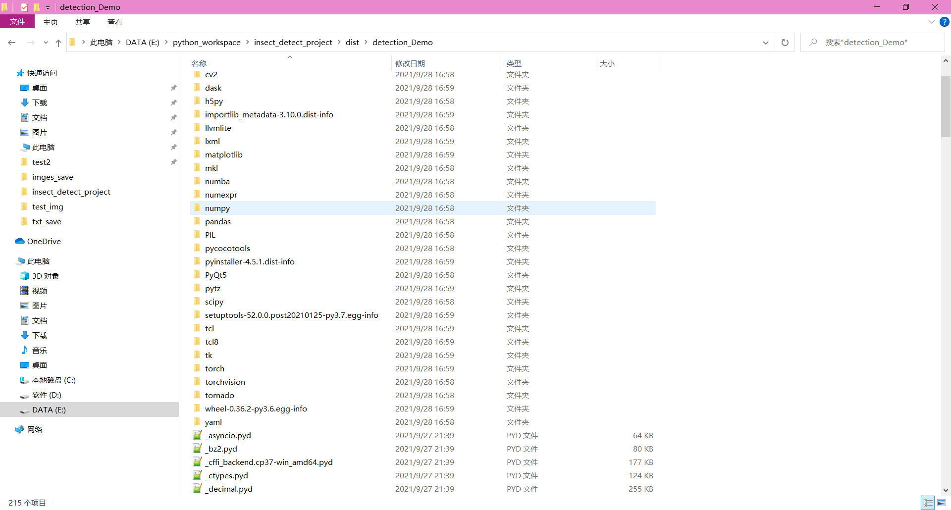Screen dimensions: 951x510
Task: Select the _asyncio.pyd file icon
Action: tap(198, 435)
